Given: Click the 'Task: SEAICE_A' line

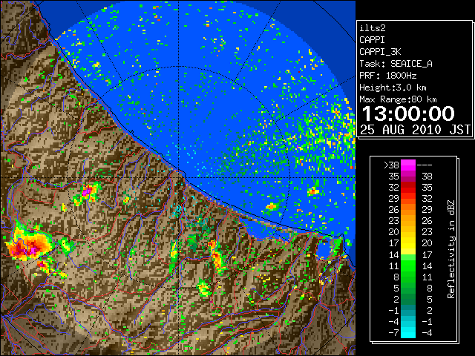Looking at the screenshot, I should 396,64.
